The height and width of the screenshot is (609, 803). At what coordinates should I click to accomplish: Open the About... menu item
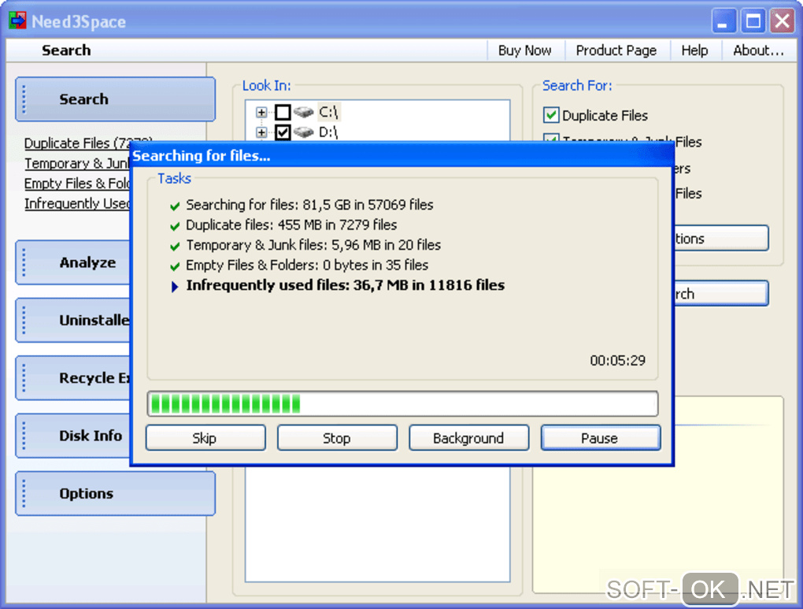758,50
